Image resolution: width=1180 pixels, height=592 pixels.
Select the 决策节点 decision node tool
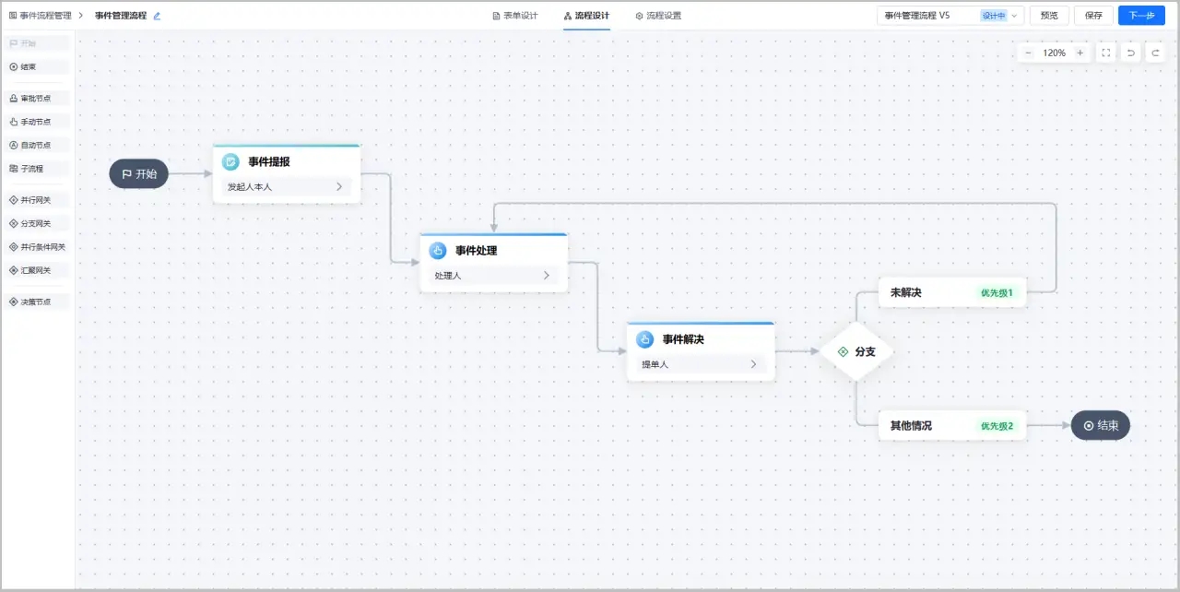pyautogui.click(x=36, y=302)
